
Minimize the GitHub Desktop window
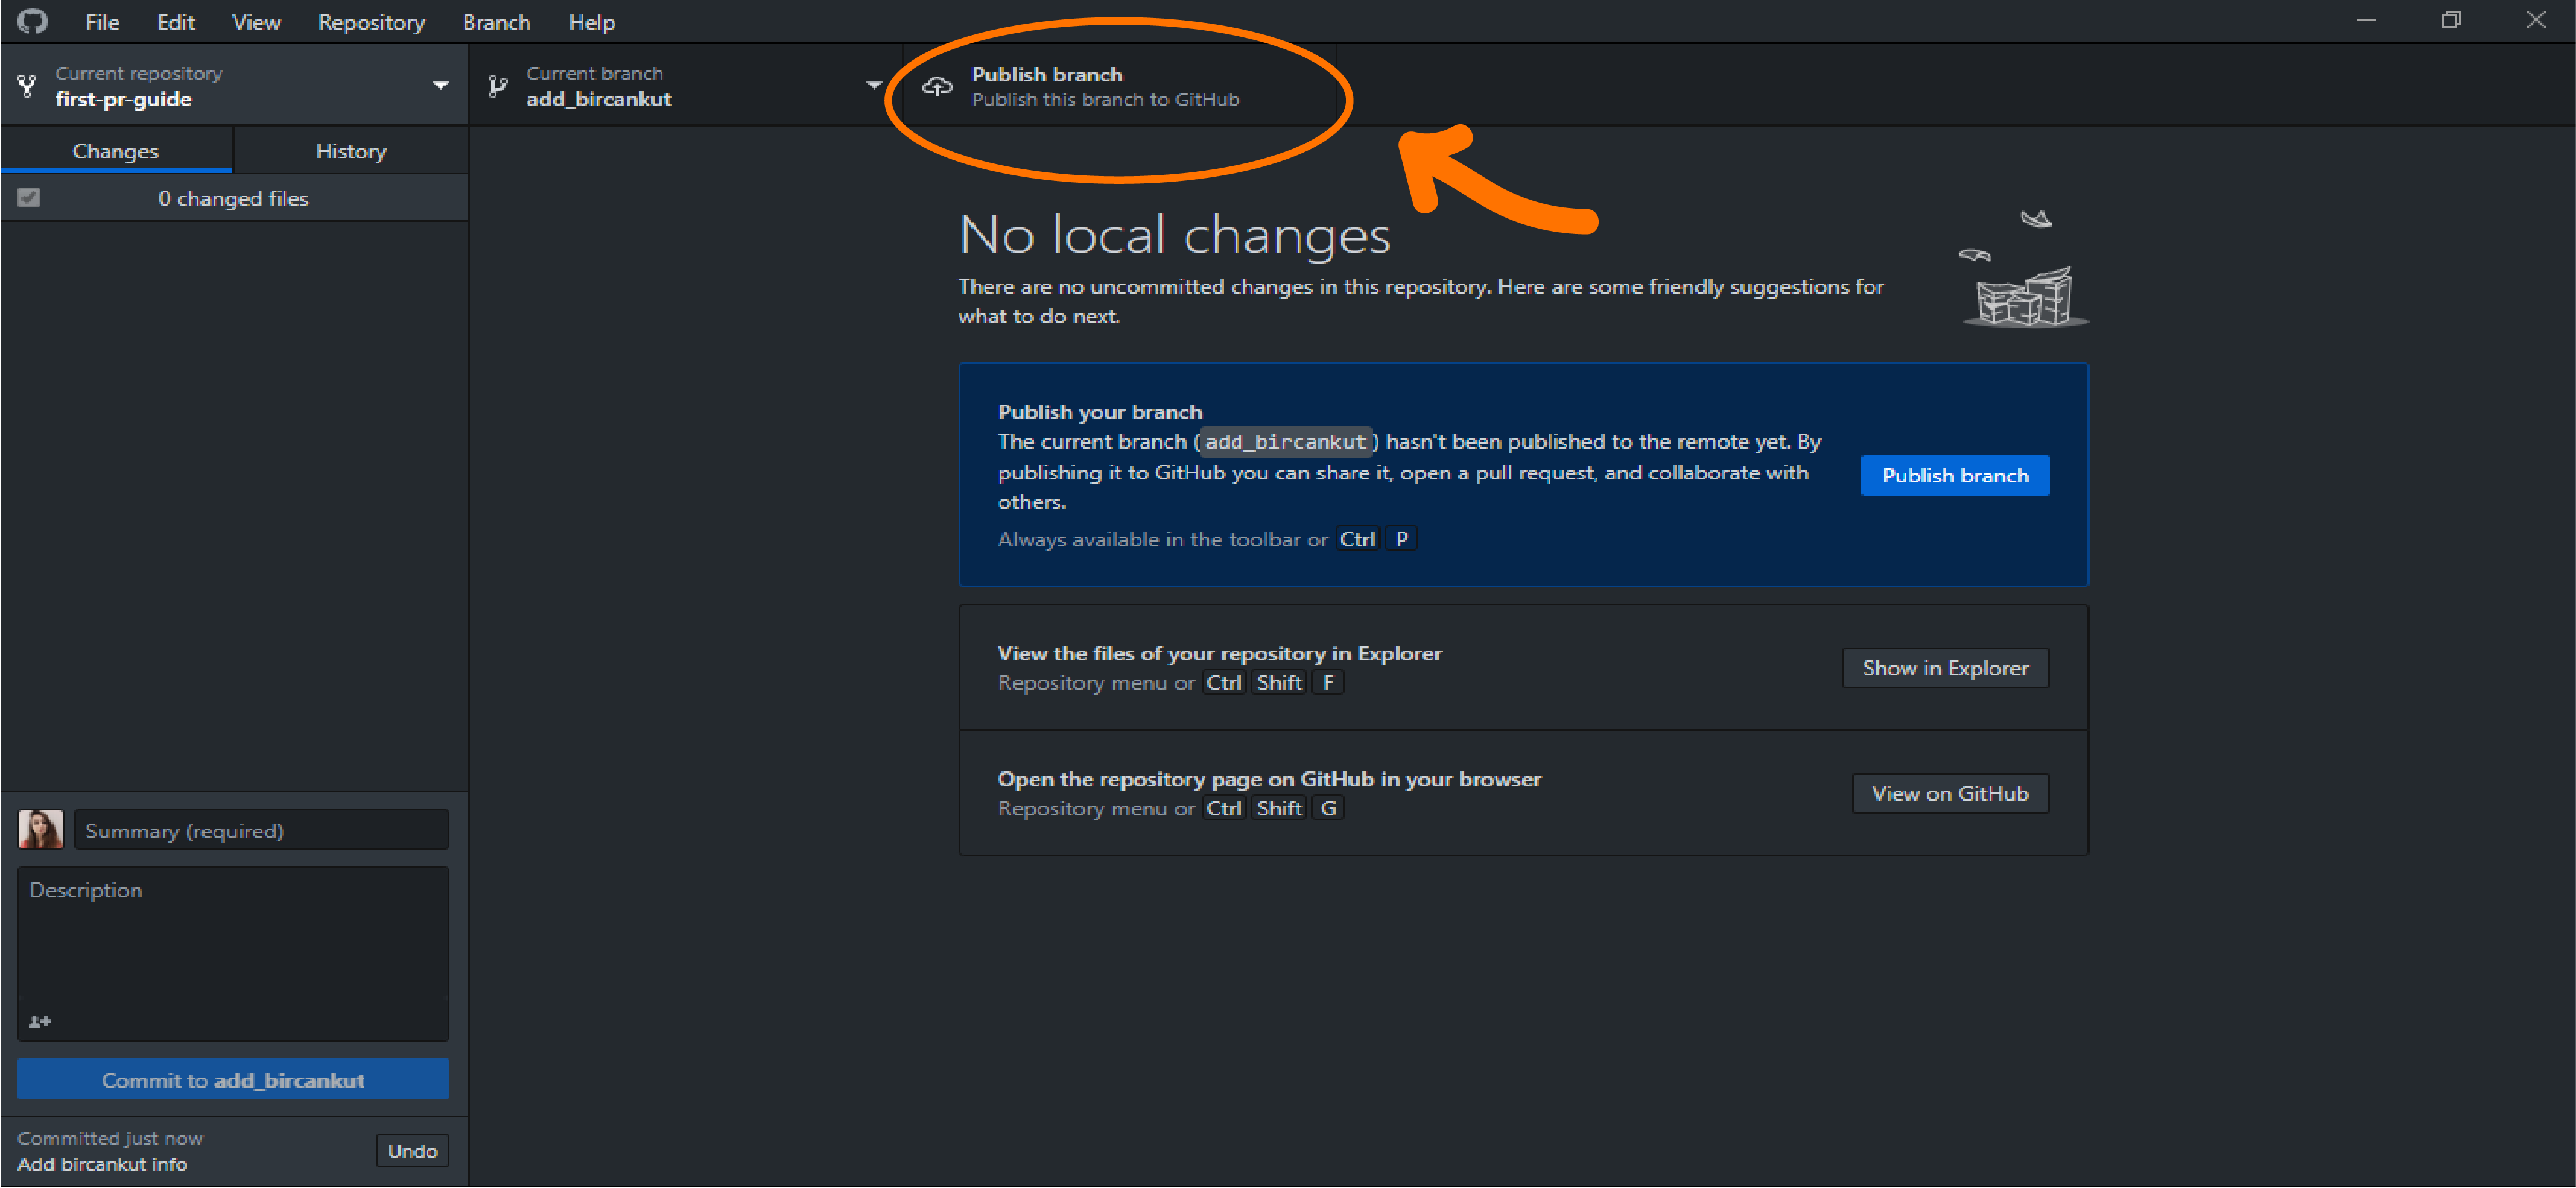click(x=2365, y=20)
